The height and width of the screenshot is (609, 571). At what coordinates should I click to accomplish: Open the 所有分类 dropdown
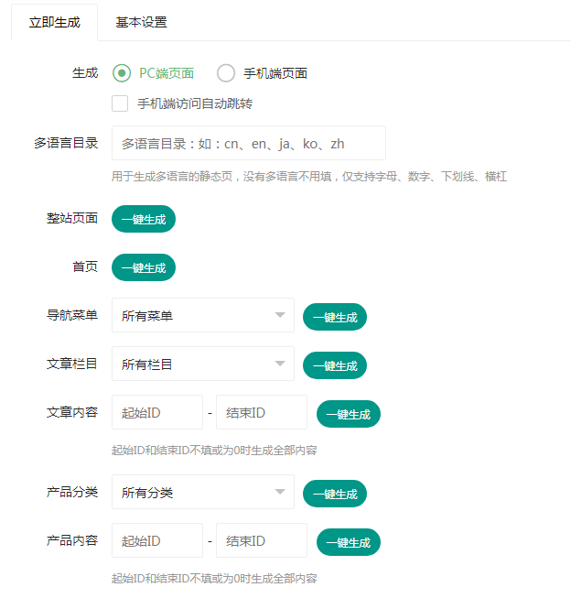[x=203, y=492]
